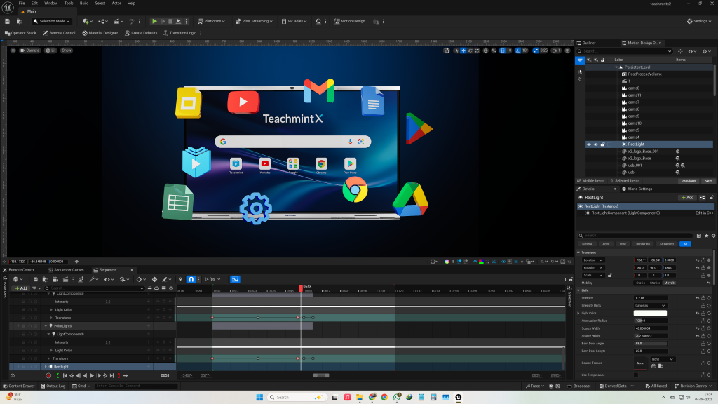Click the Barn Door Angle slider field
The image size is (718, 404).
(650, 344)
